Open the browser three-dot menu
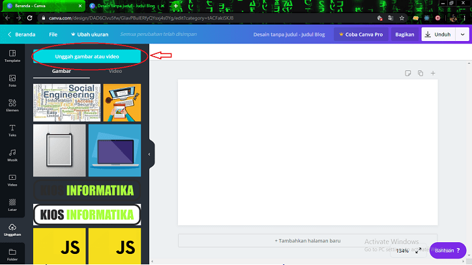This screenshot has height=265, width=472. tap(464, 18)
